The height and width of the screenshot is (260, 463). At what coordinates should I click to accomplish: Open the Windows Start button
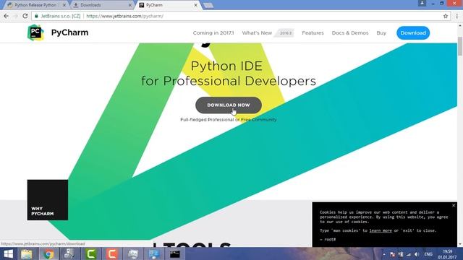pos(8,254)
